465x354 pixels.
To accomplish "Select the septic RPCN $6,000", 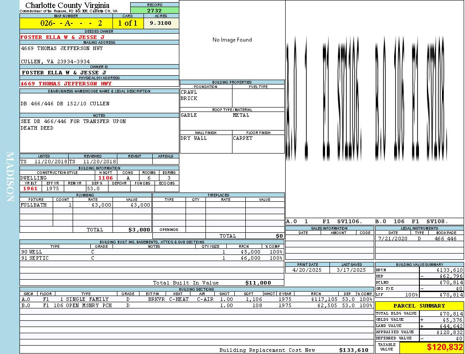I will coord(251,258).
